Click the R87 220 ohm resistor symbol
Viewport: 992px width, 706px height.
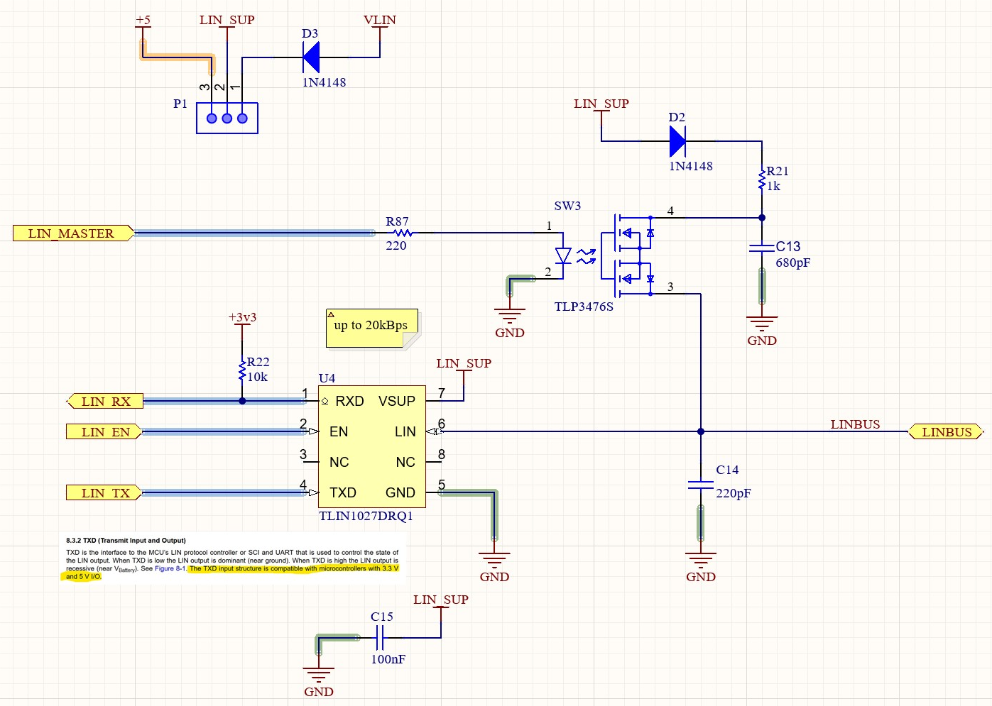click(x=403, y=233)
